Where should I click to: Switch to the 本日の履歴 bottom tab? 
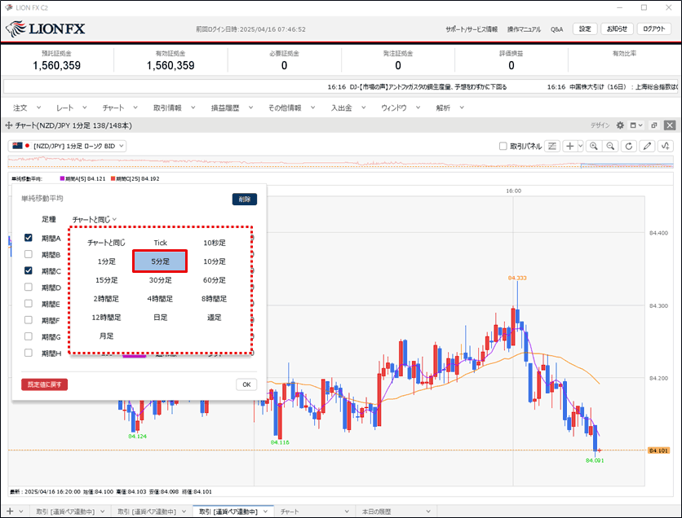coord(377,511)
